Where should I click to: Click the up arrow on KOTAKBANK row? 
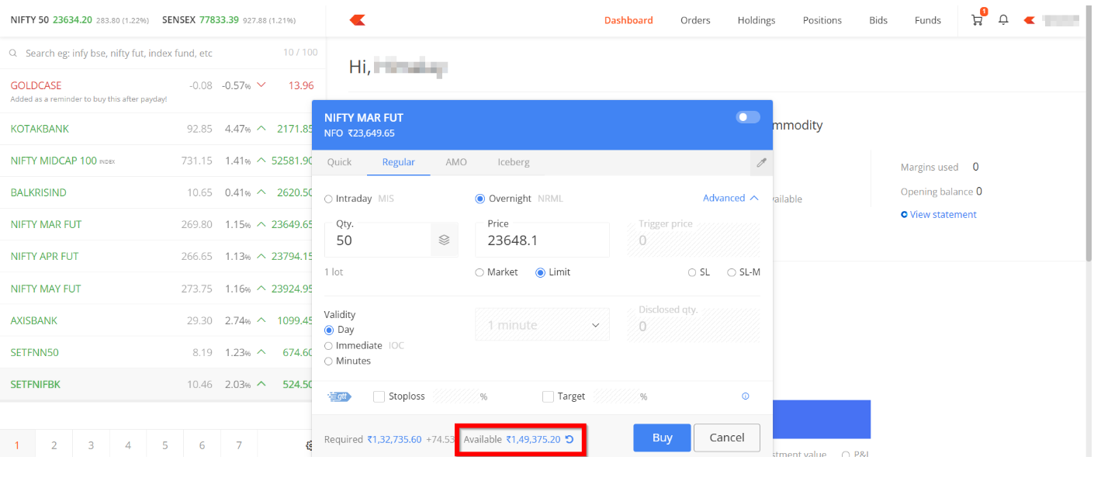point(261,128)
